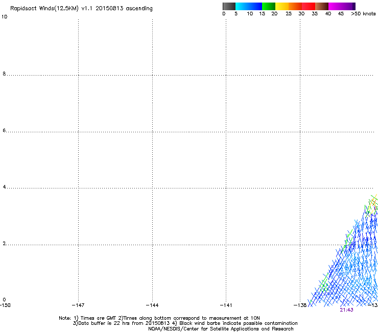This screenshot has height=332, width=378.
Task: Click the legend label 10
Action: 250,14
